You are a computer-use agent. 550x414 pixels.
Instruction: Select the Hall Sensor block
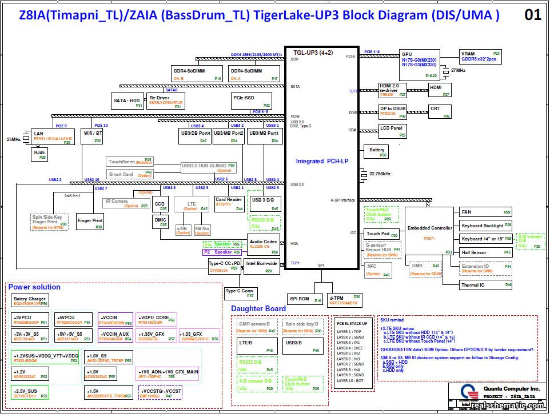point(486,252)
